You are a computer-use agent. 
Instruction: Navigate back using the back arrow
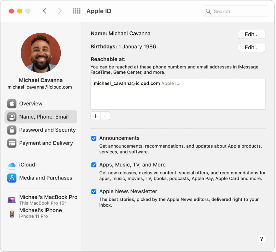point(45,11)
